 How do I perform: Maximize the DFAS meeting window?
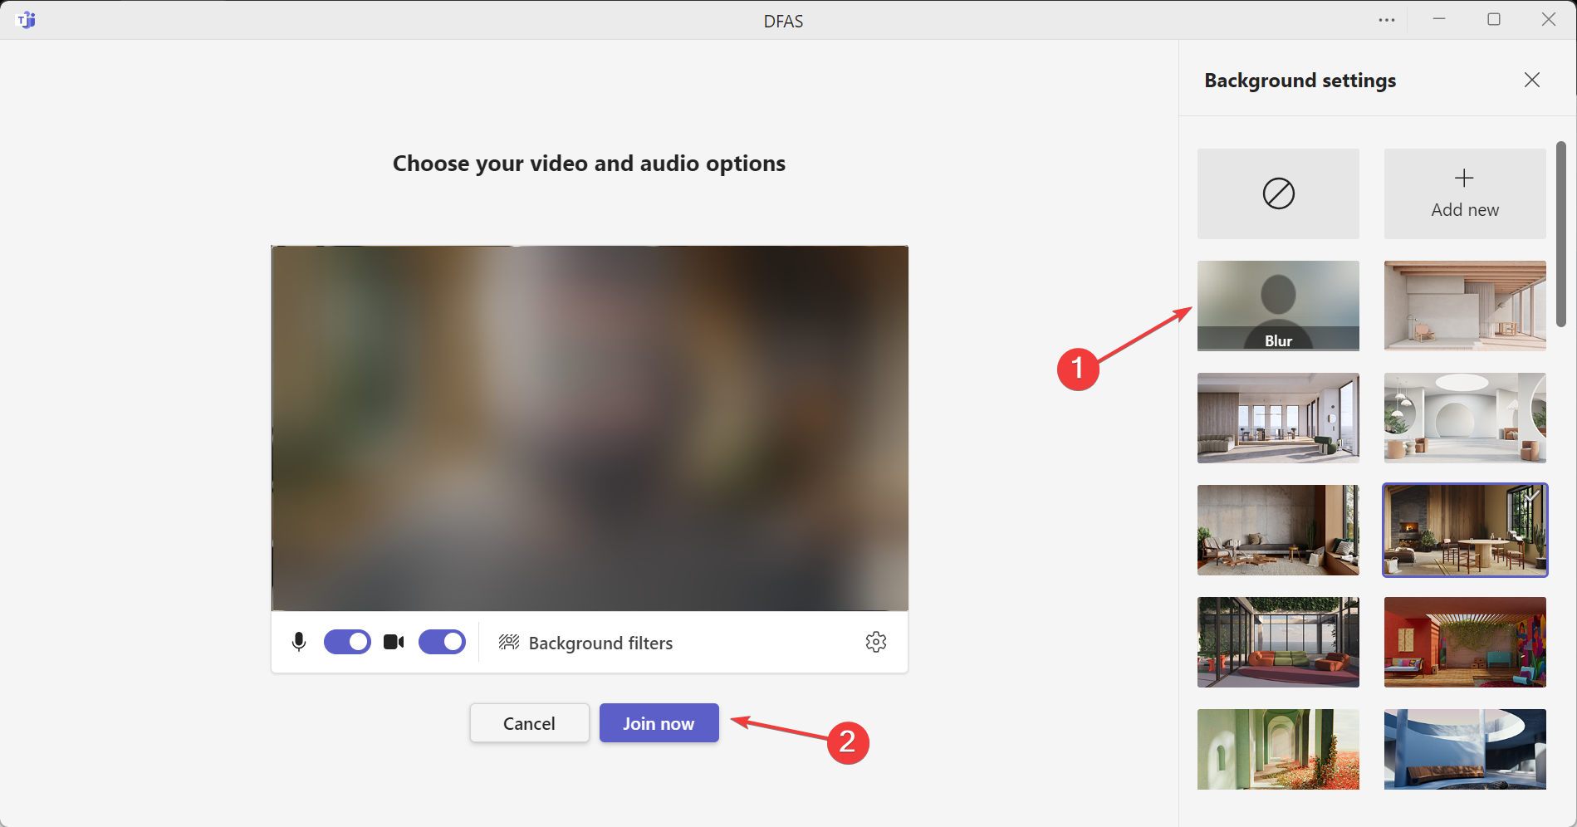point(1494,19)
